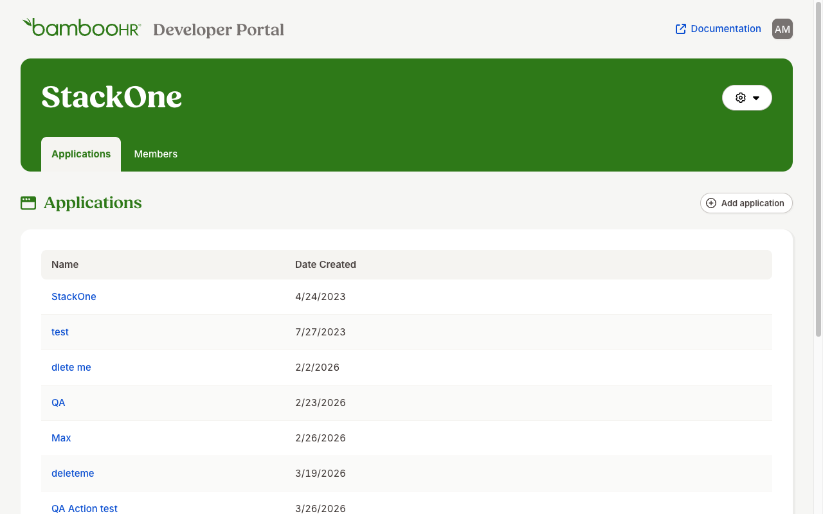Click the page vertical scrollbar
The width and height of the screenshot is (823, 514).
point(818,169)
